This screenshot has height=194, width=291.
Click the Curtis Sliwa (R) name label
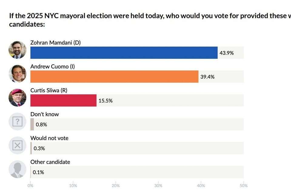49,90
